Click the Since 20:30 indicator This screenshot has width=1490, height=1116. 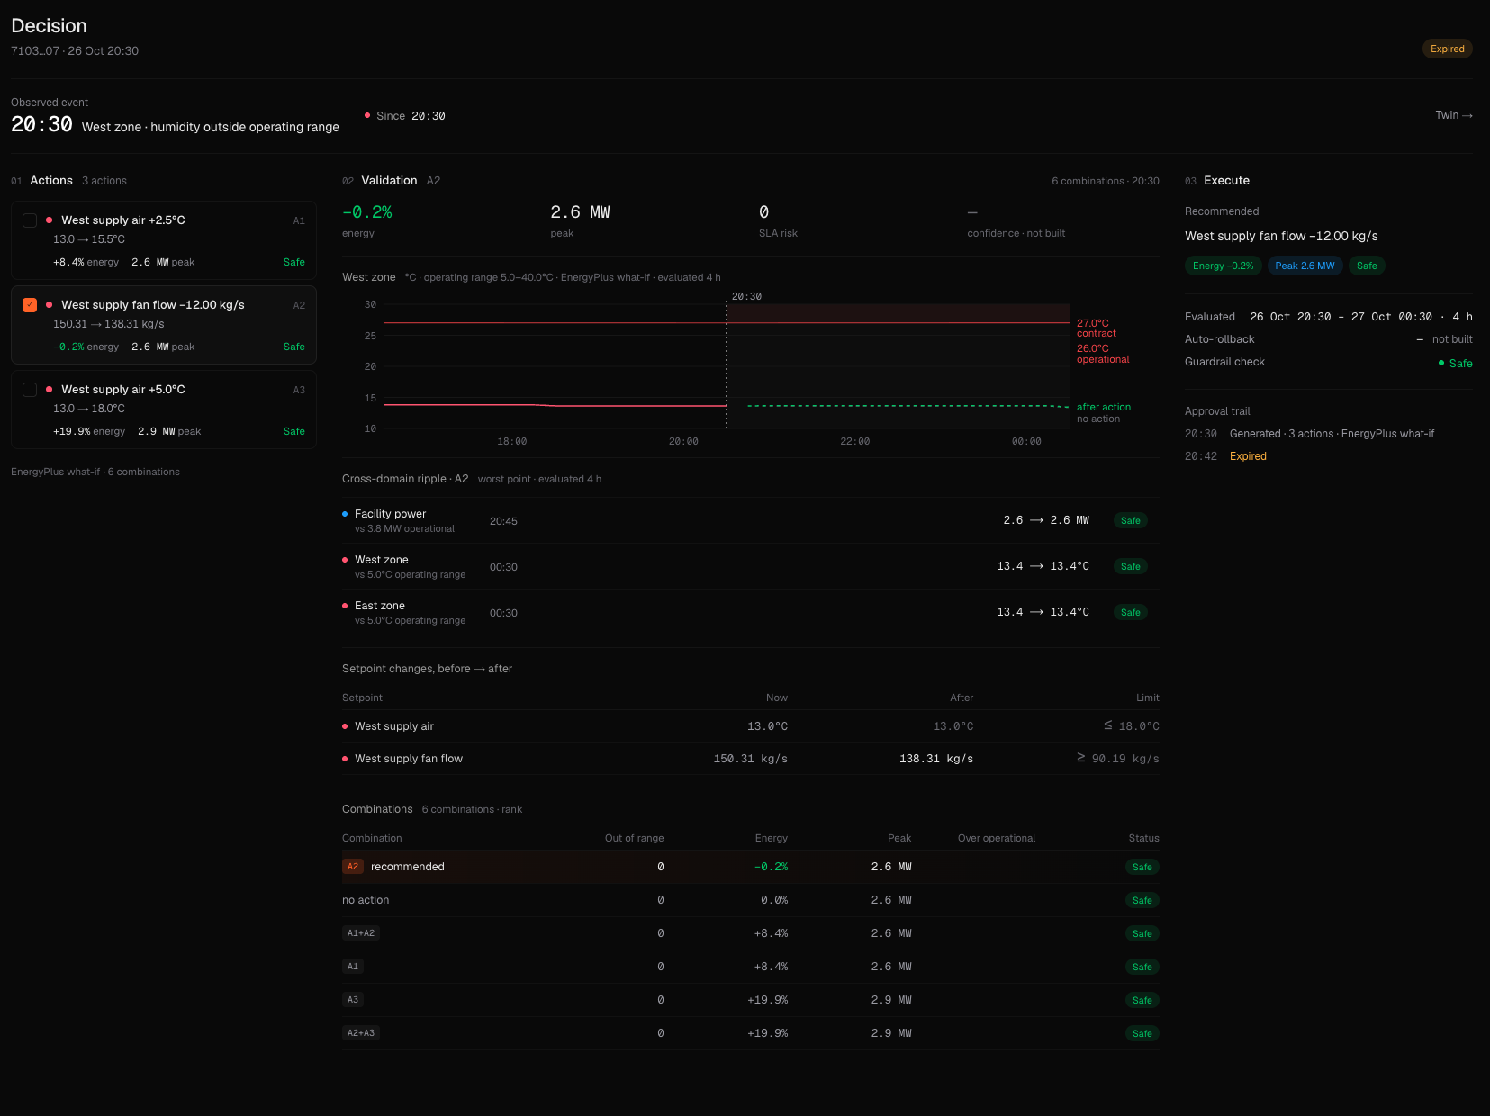[x=405, y=116]
